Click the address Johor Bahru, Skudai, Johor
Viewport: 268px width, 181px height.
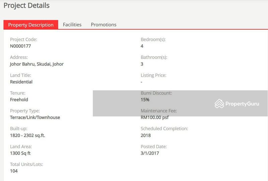37,64
